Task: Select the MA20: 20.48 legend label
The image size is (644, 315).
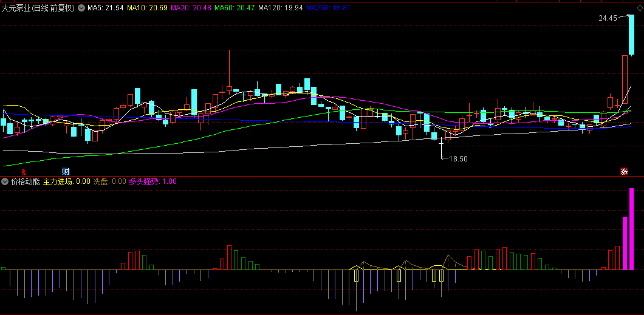Action: pyautogui.click(x=191, y=7)
